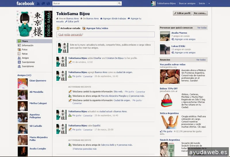
Task: Open Información in the left sidebar
Action: pyautogui.click(x=28, y=45)
